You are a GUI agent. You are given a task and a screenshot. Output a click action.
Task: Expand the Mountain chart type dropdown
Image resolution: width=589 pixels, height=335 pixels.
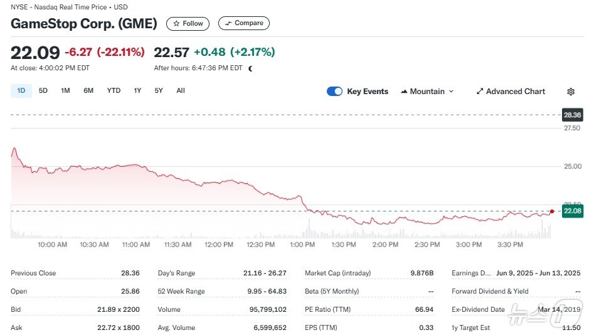pyautogui.click(x=451, y=92)
